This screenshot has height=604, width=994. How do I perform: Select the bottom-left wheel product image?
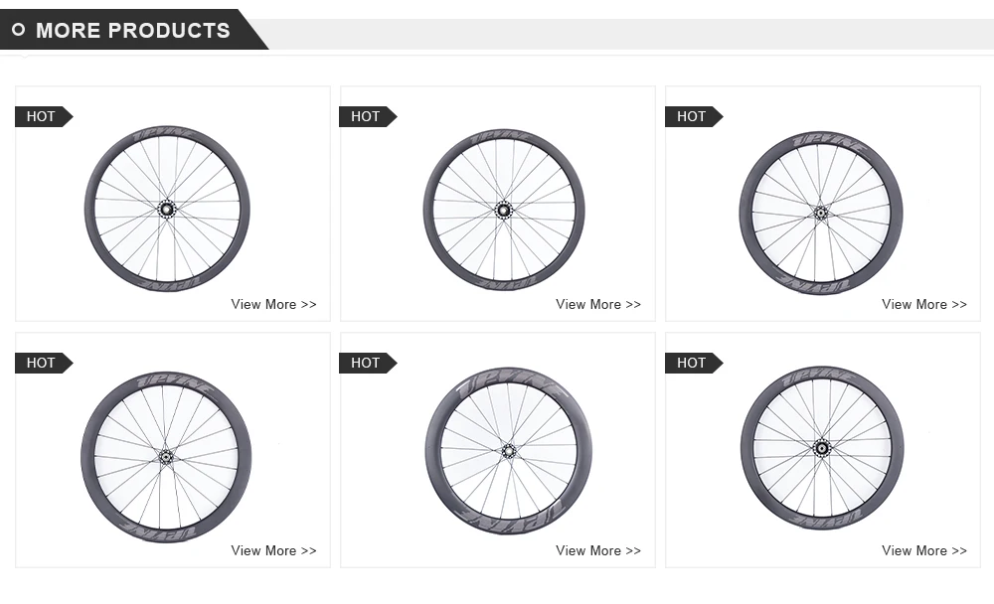point(166,456)
